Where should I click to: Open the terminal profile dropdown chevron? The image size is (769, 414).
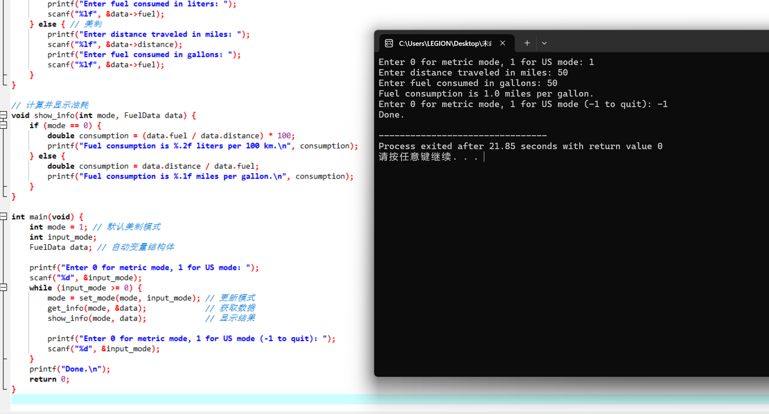544,43
